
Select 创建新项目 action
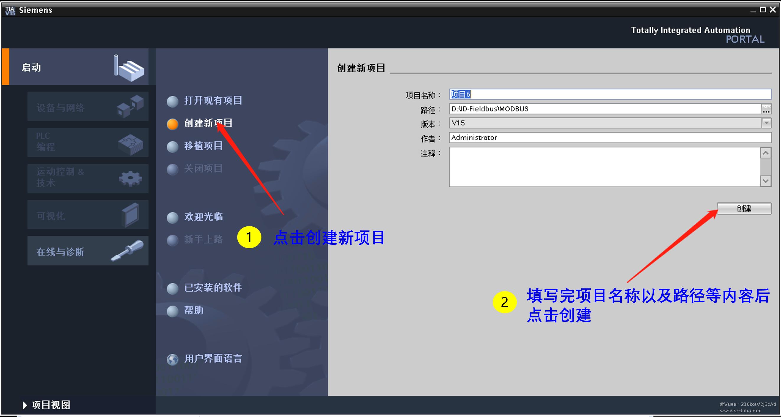point(208,123)
